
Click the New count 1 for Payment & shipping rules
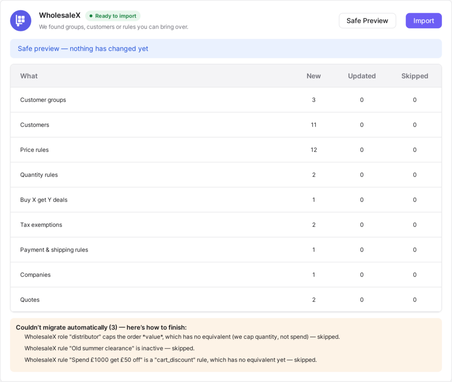pyautogui.click(x=314, y=250)
